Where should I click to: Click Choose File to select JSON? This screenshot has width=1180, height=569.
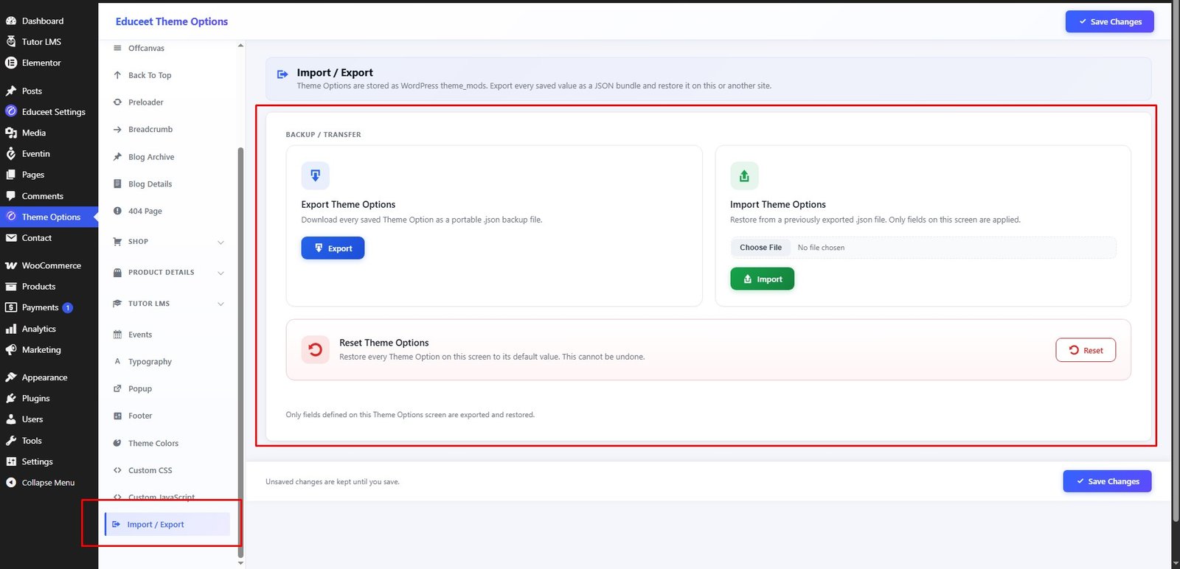coord(760,248)
